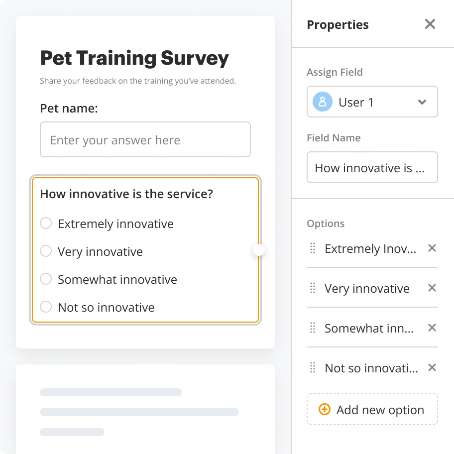Click the plus icon on Add new option

tap(324, 409)
